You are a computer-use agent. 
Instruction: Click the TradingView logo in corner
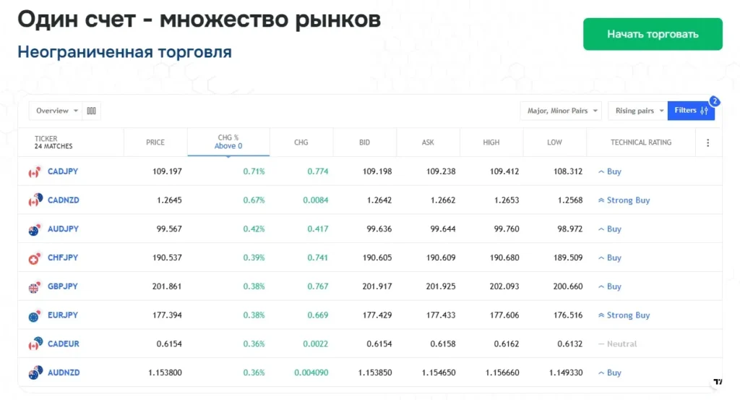[718, 382]
